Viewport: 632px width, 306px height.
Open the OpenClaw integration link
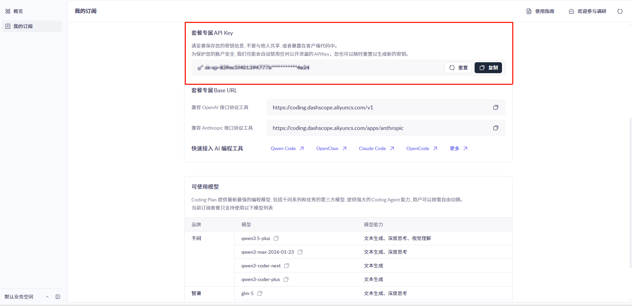[331, 148]
